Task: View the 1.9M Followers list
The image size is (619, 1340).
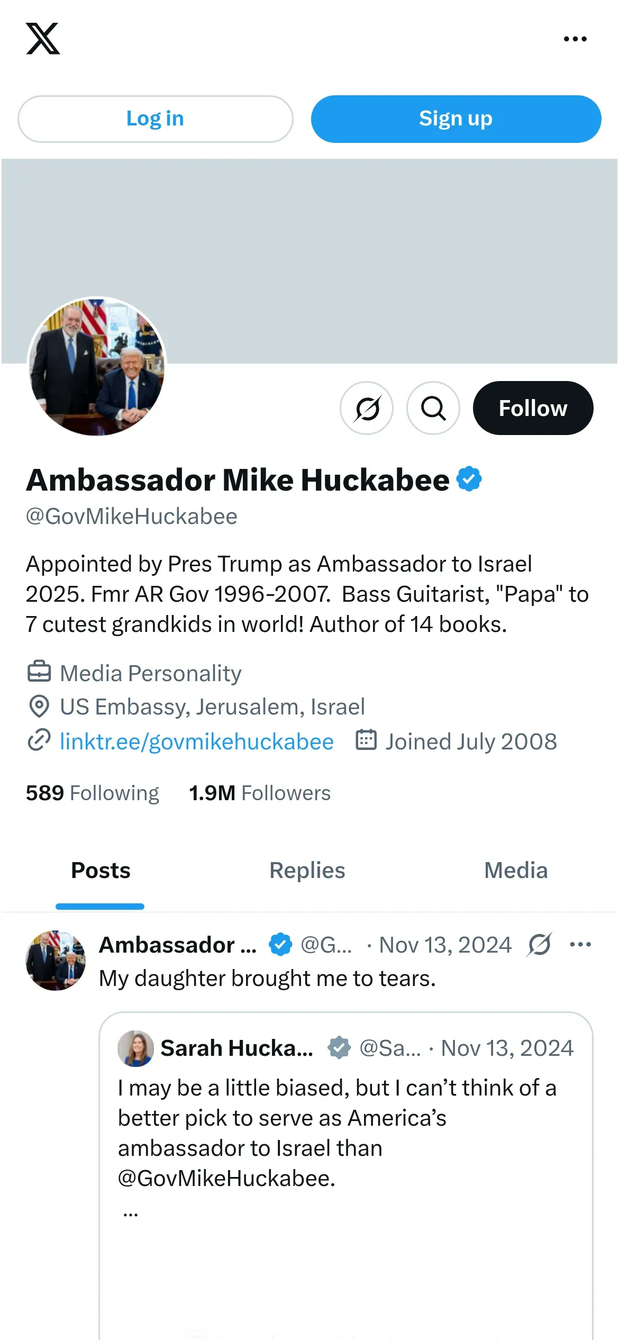Action: tap(260, 793)
